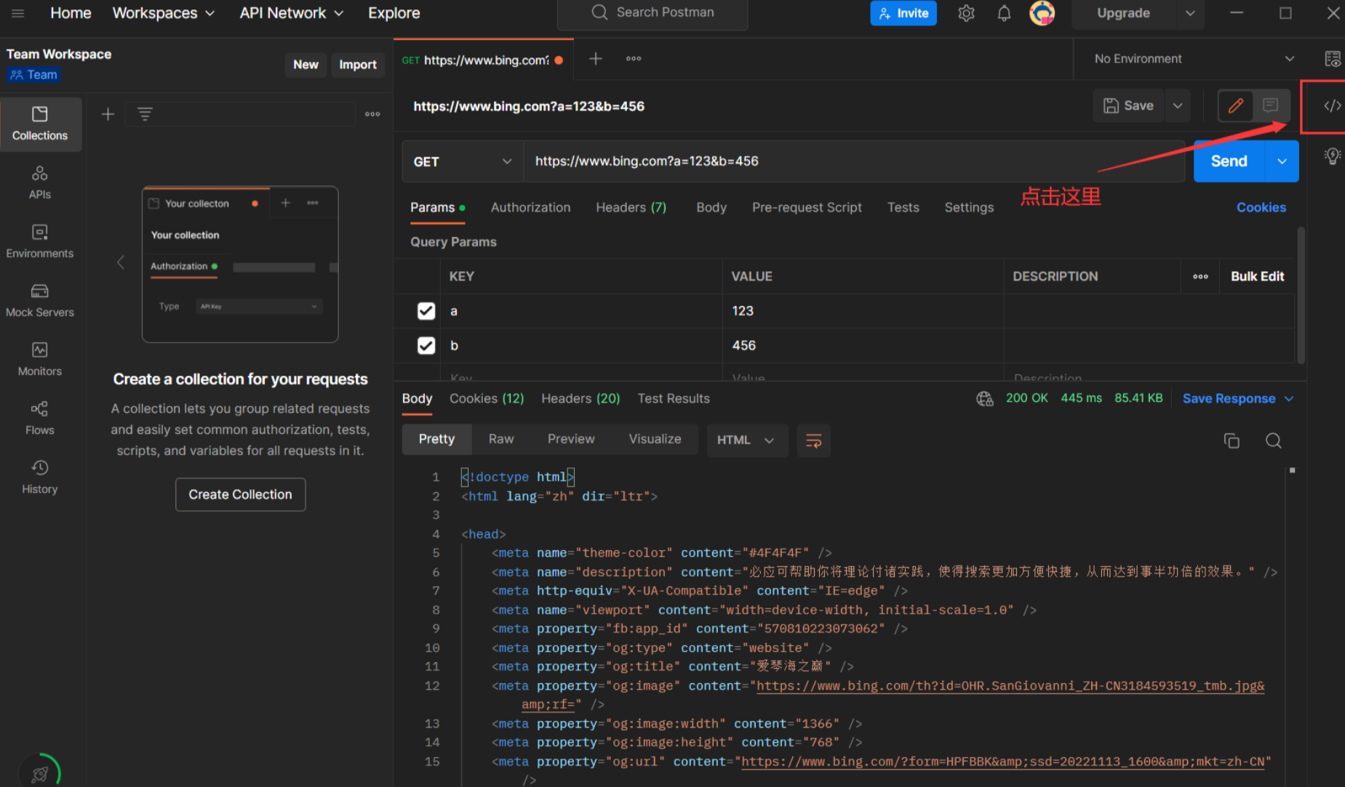
Task: Search within the response body
Action: coord(1273,440)
